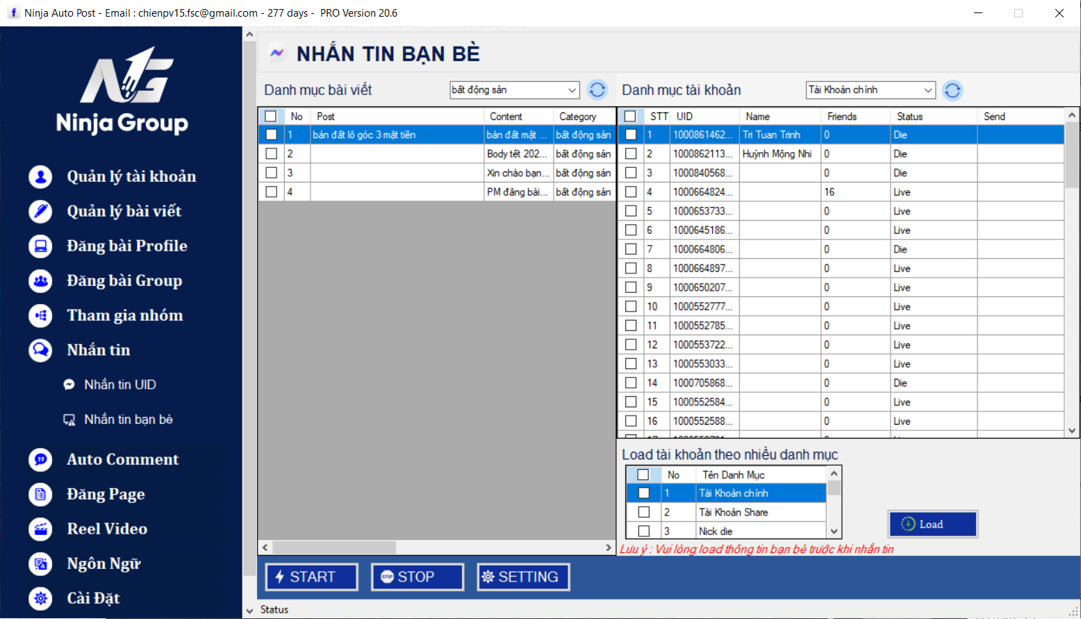
Task: Open Auto Comment menu item
Action: pyautogui.click(x=123, y=459)
